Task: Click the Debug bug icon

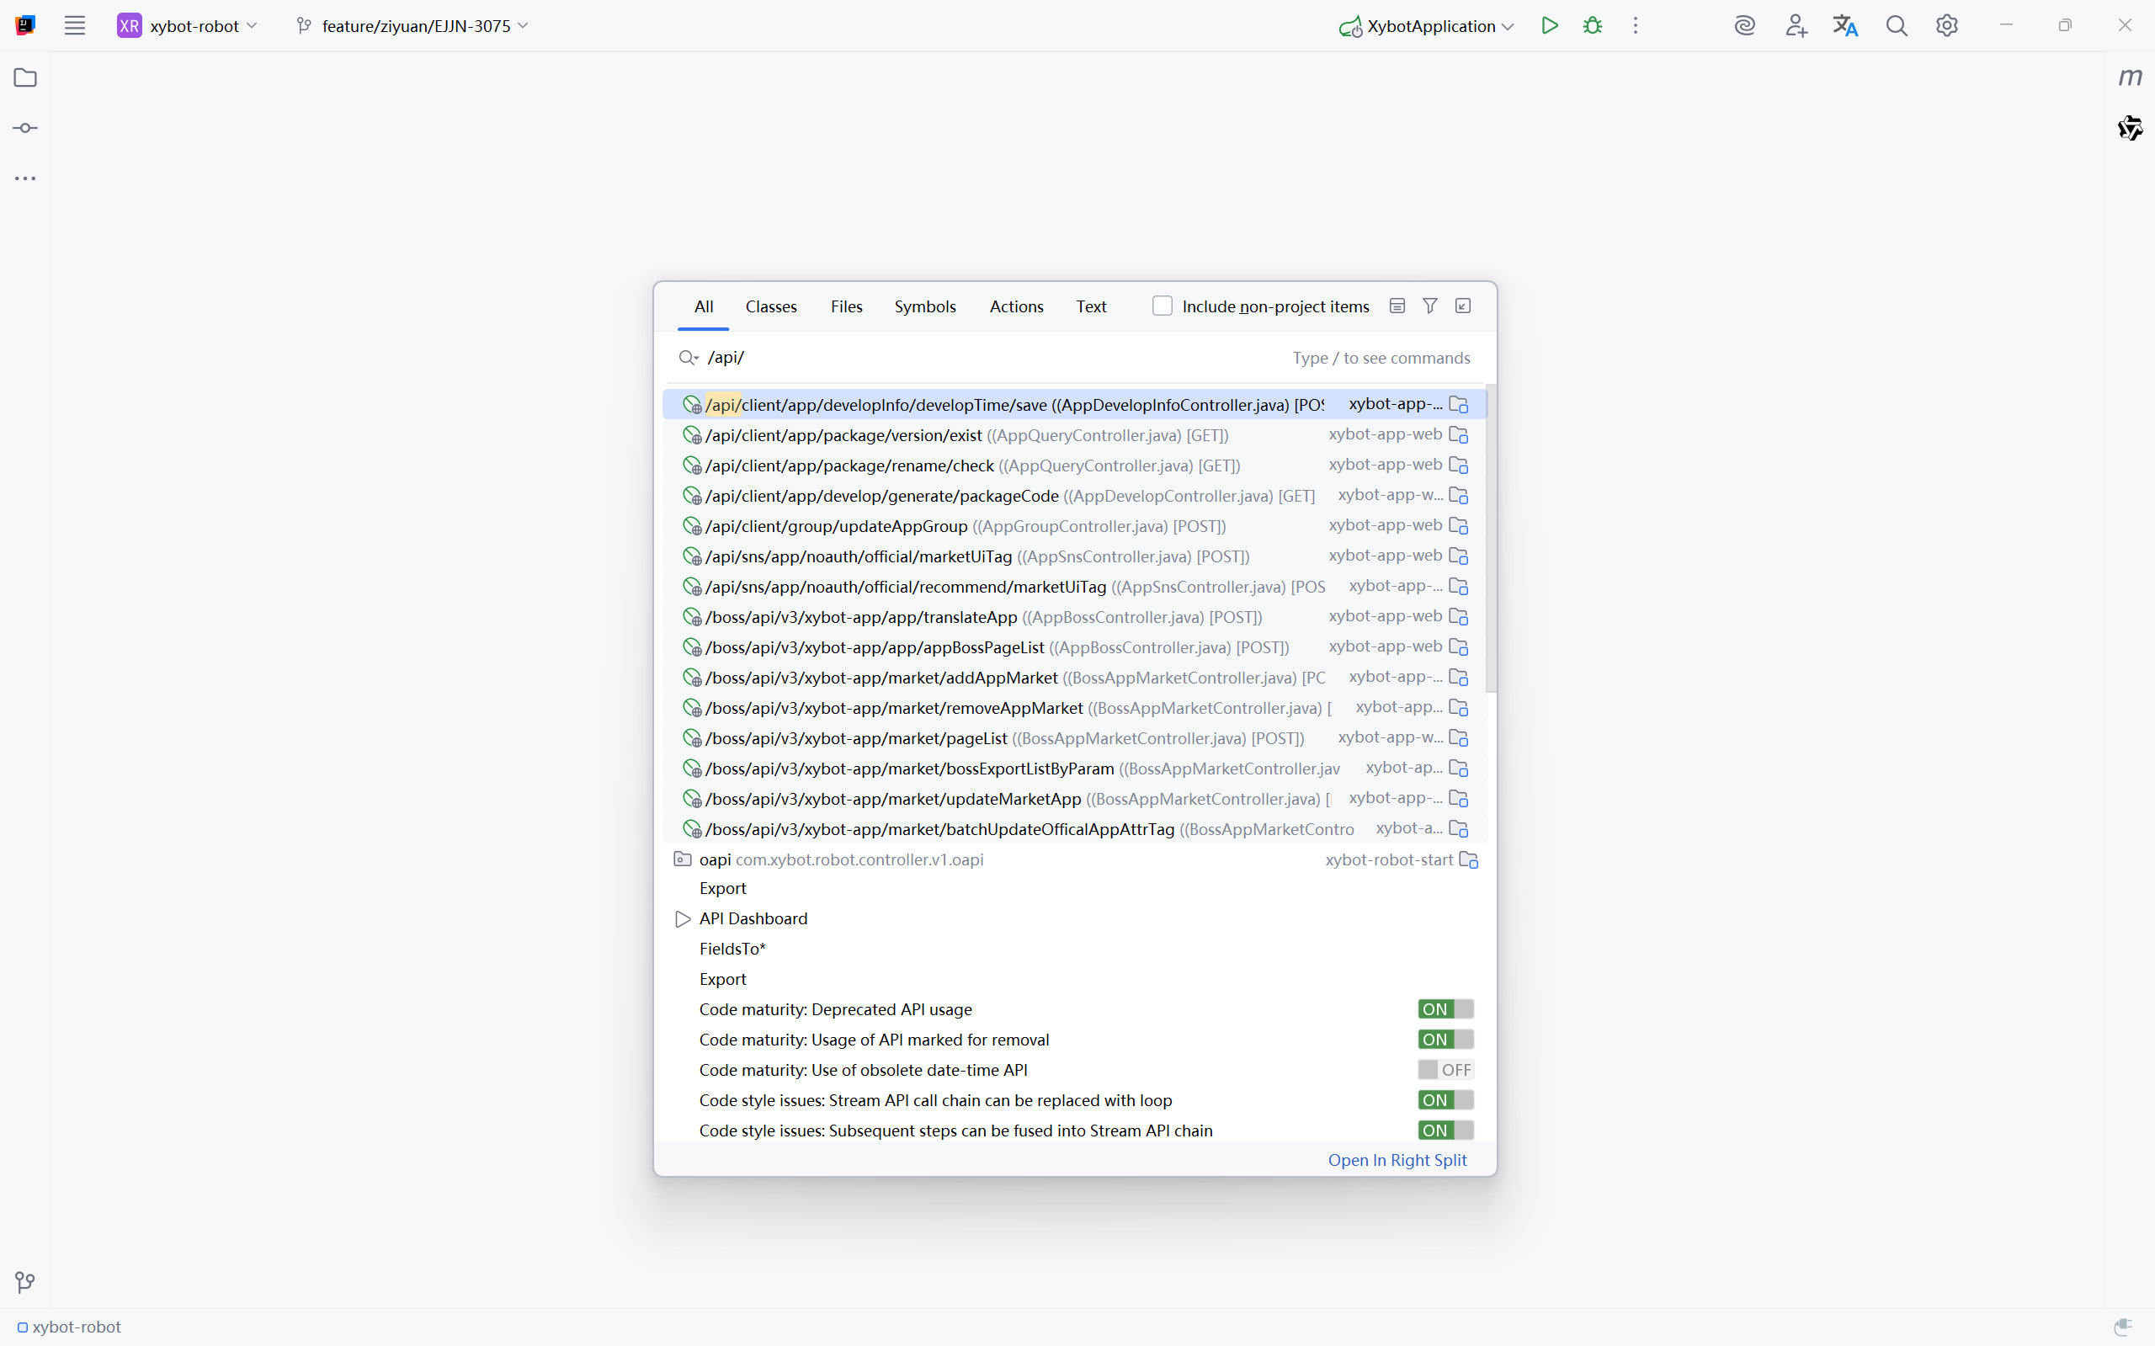Action: (1593, 26)
